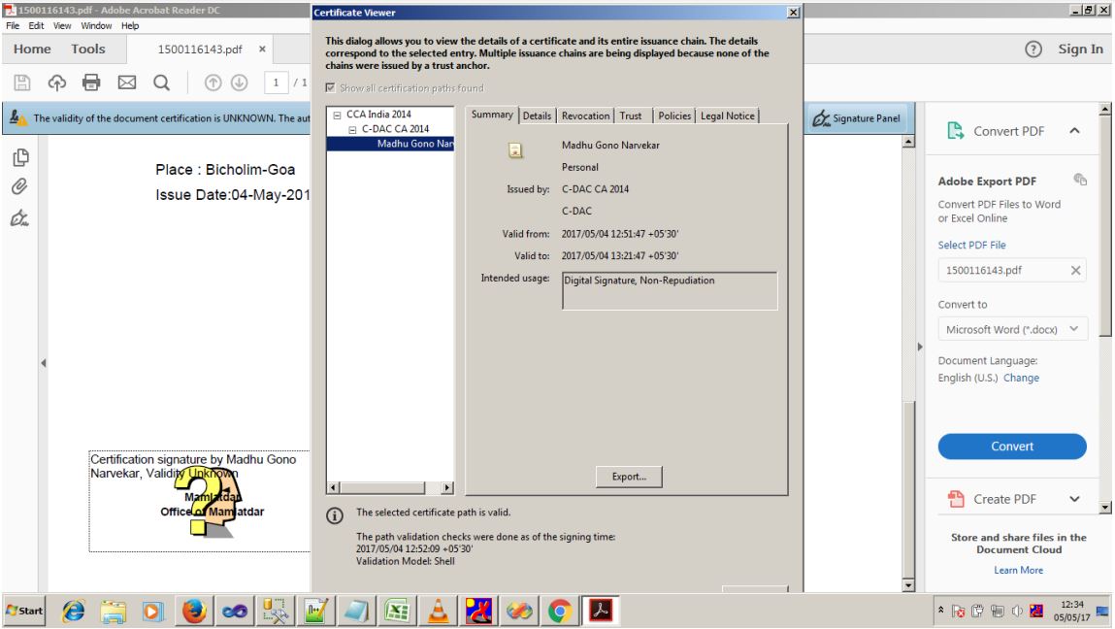Switch to the Trust tab
The width and height of the screenshot is (1115, 629).
coord(631,116)
